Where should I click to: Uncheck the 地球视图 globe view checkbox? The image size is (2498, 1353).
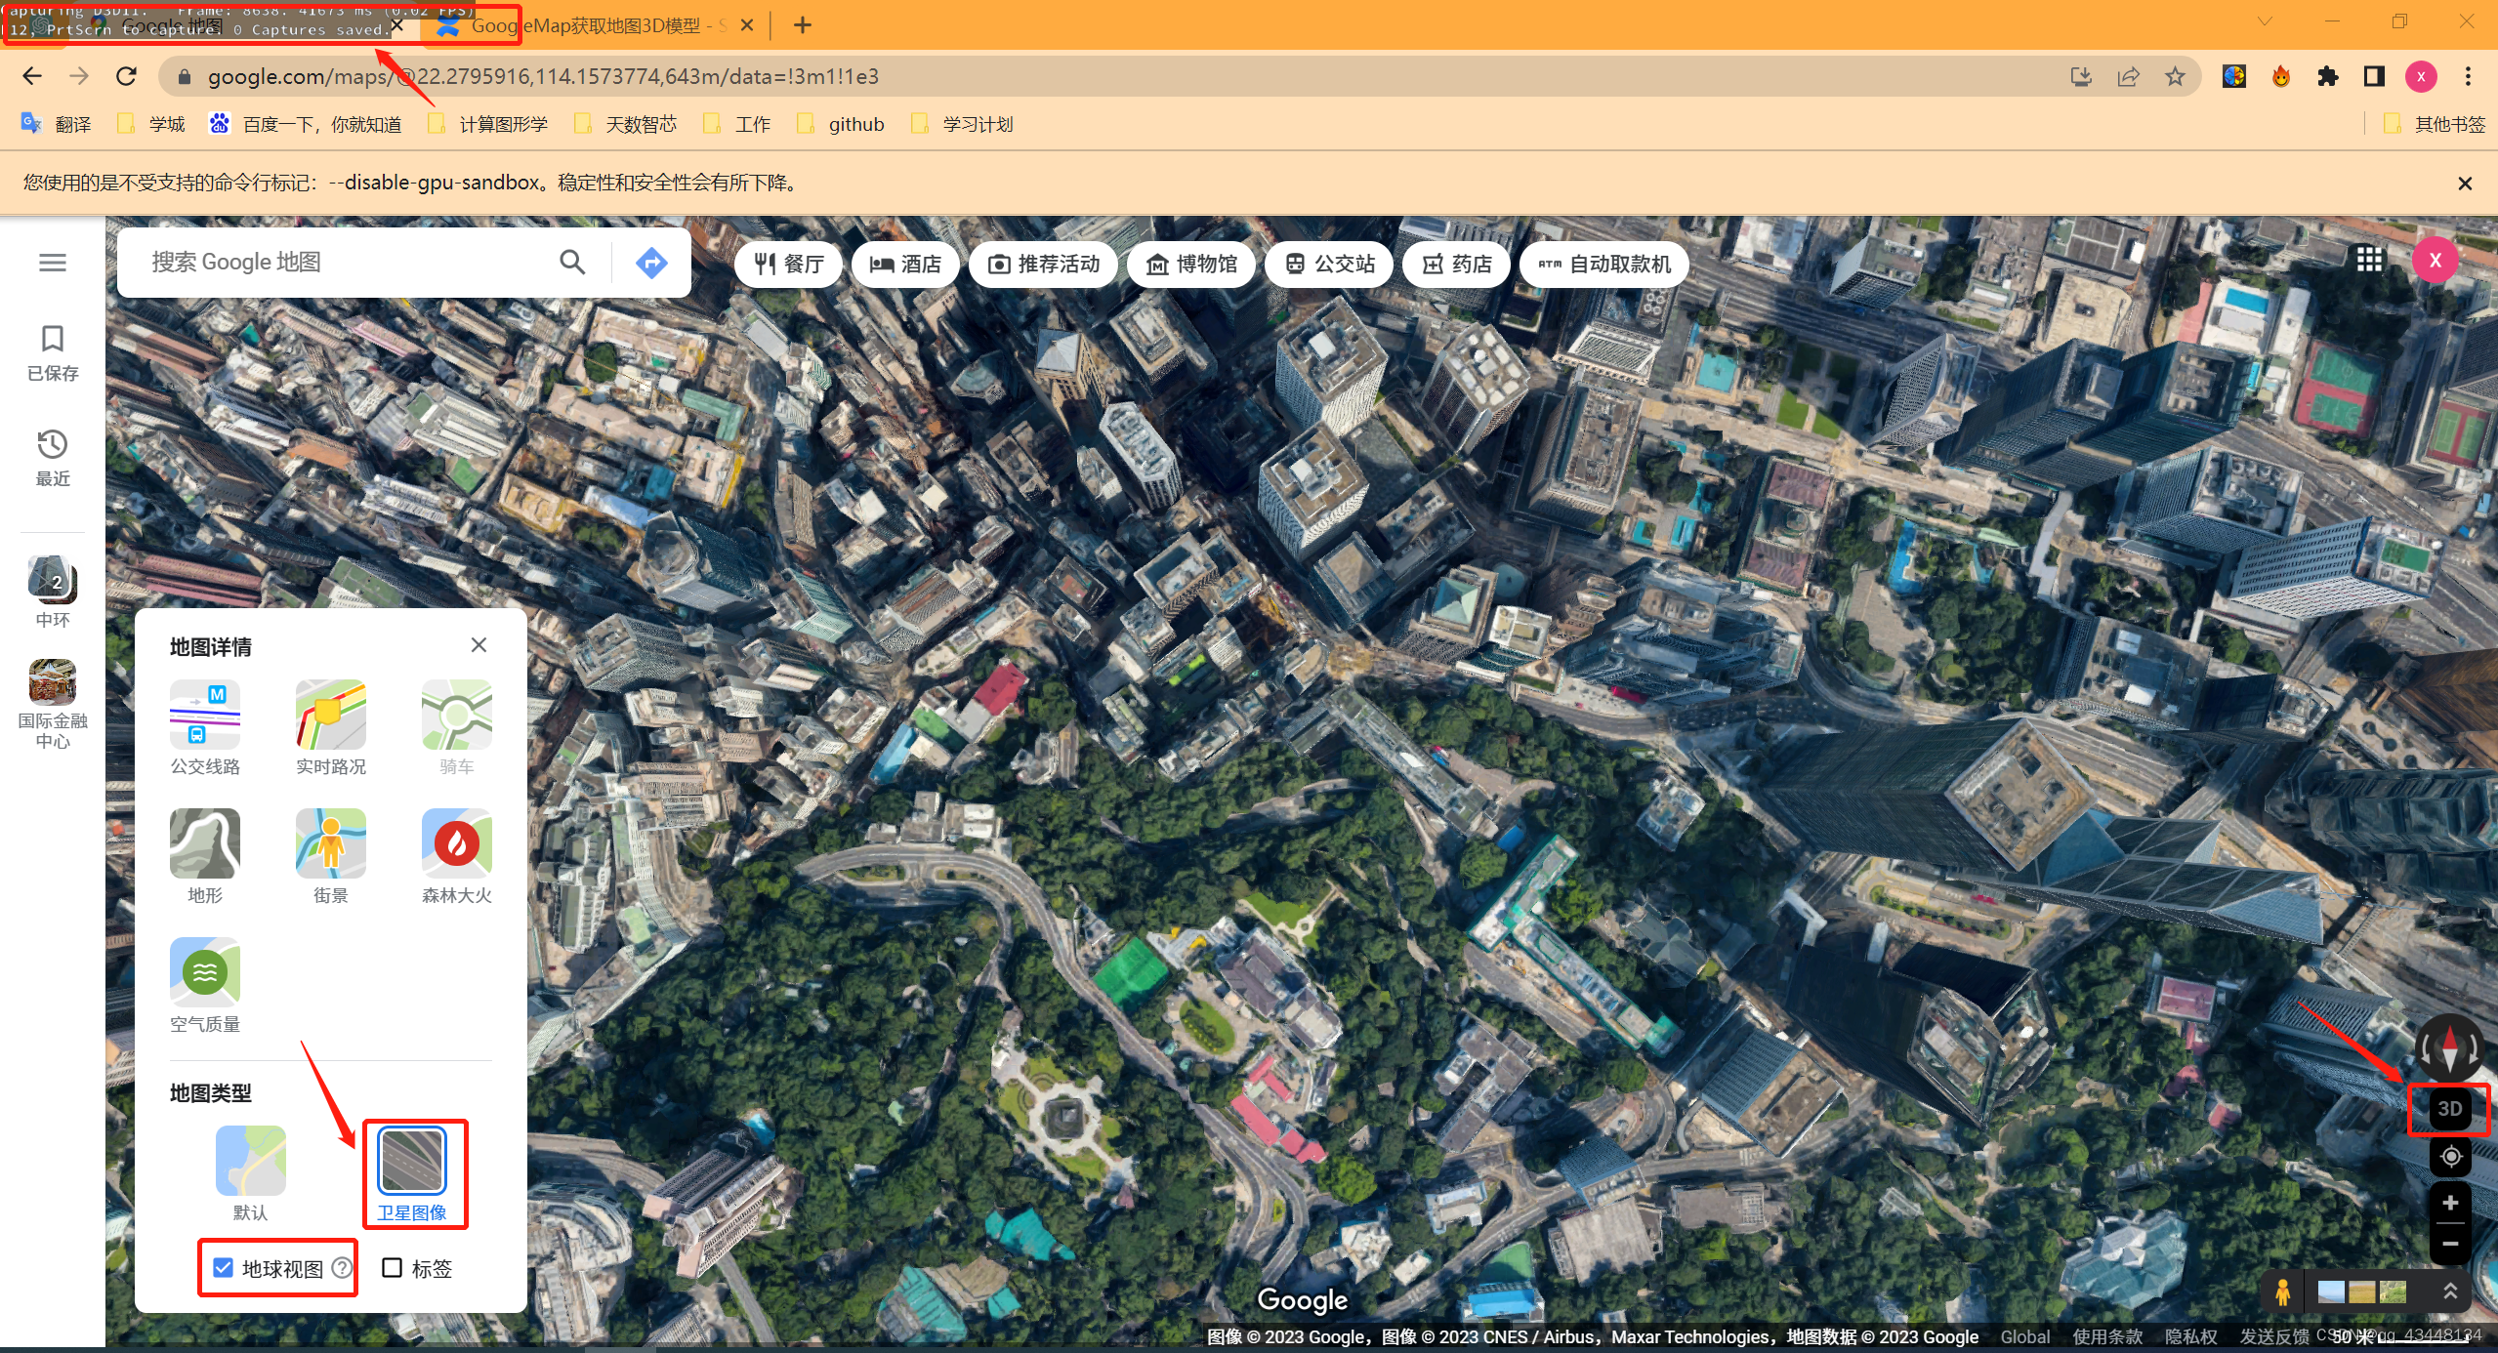click(224, 1268)
